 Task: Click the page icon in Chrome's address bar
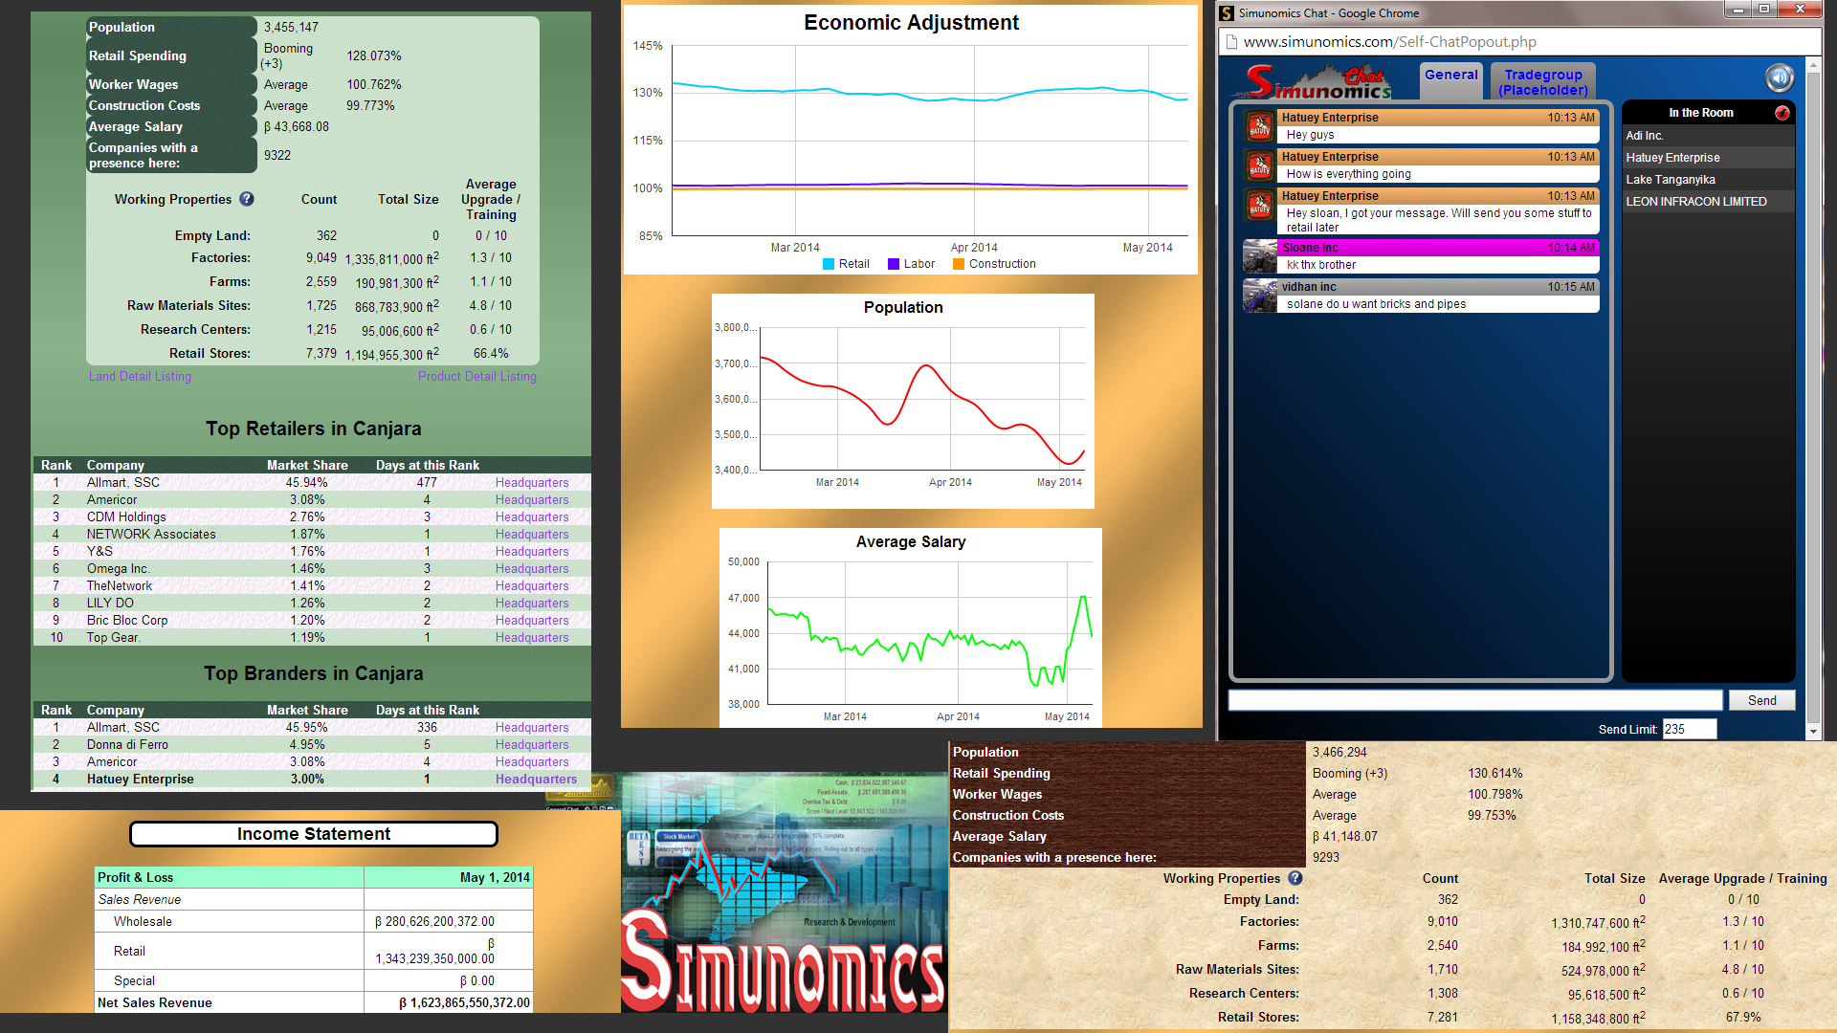pos(1230,42)
